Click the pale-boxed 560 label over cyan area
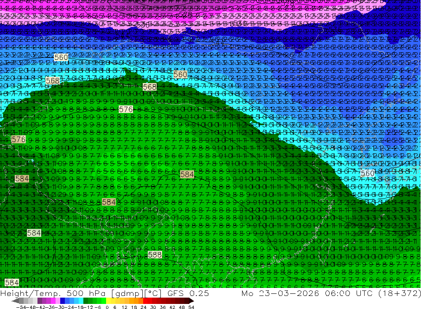 pyautogui.click(x=368, y=173)
